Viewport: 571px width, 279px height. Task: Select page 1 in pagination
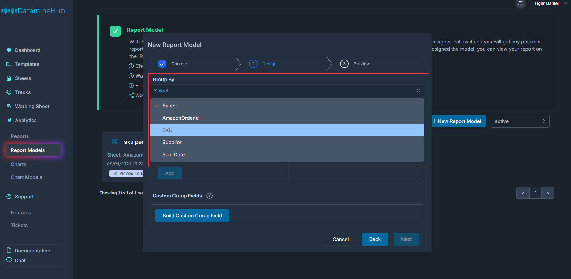tap(536, 193)
